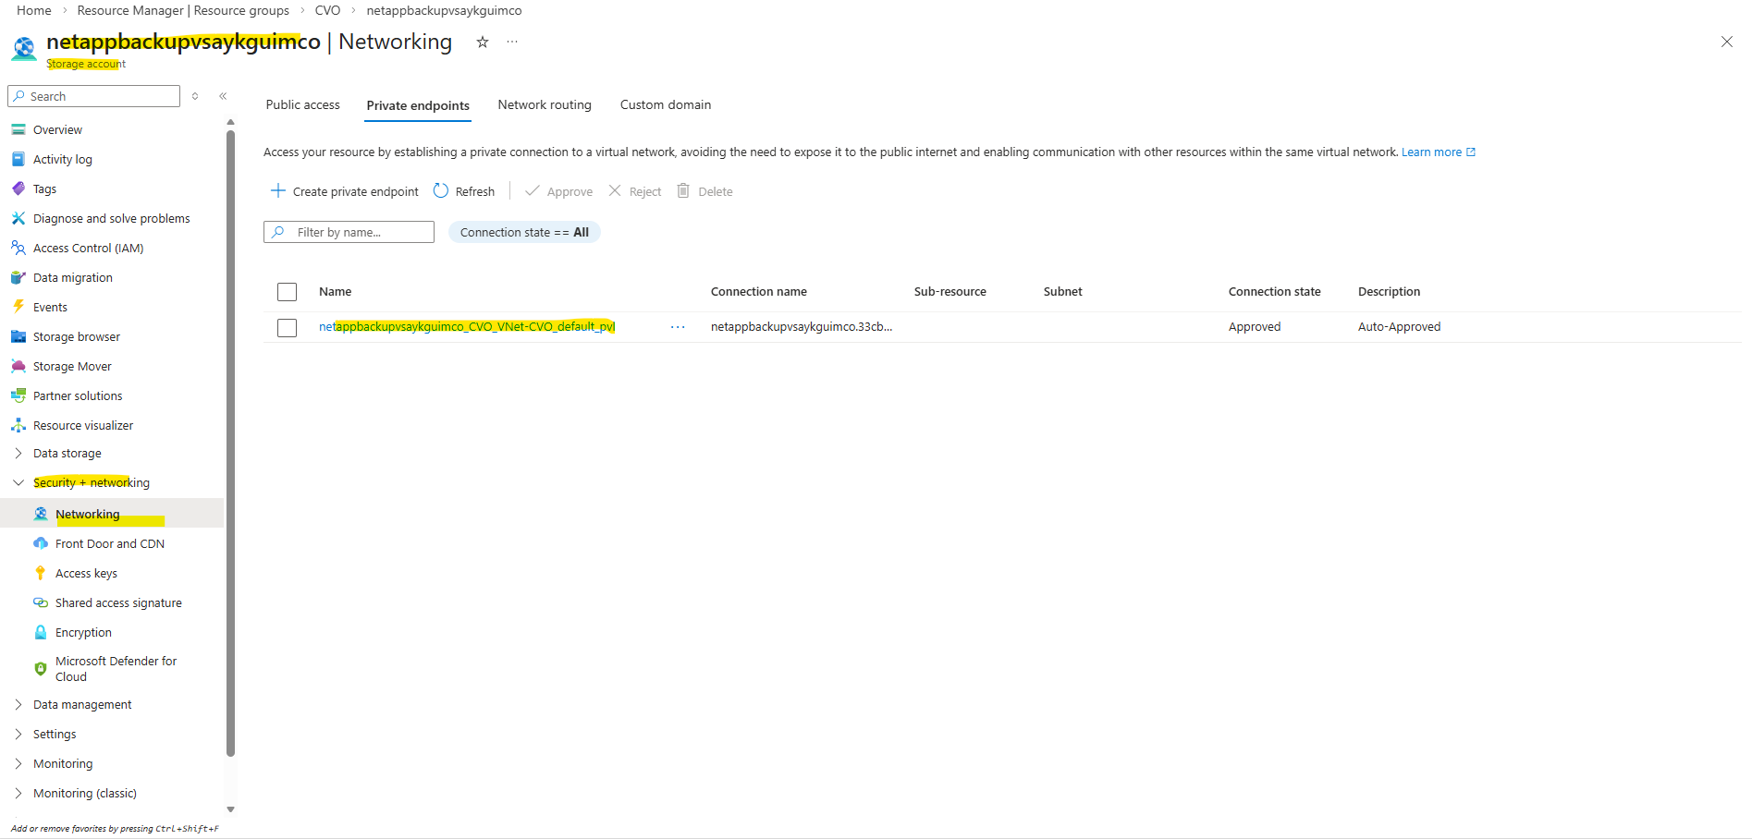Viewport: 1752px width, 839px height.
Task: Open Partner solutions icon
Action: tap(18, 395)
